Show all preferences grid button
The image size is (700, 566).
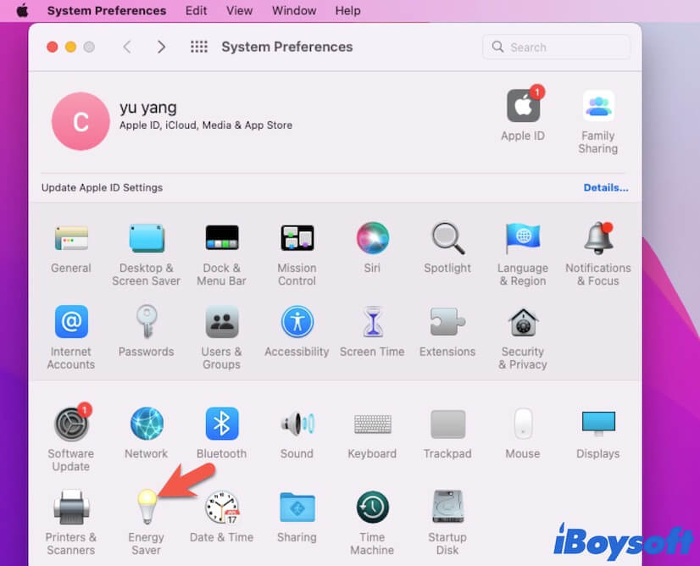[x=199, y=47]
